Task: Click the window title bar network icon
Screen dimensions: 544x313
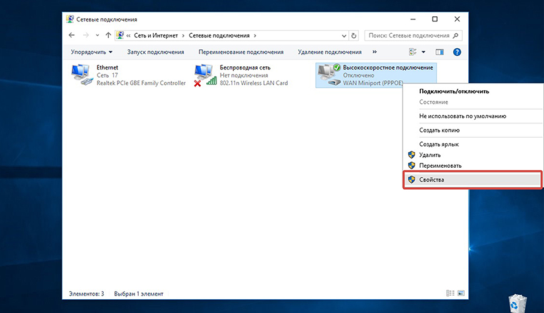Action: (70, 19)
